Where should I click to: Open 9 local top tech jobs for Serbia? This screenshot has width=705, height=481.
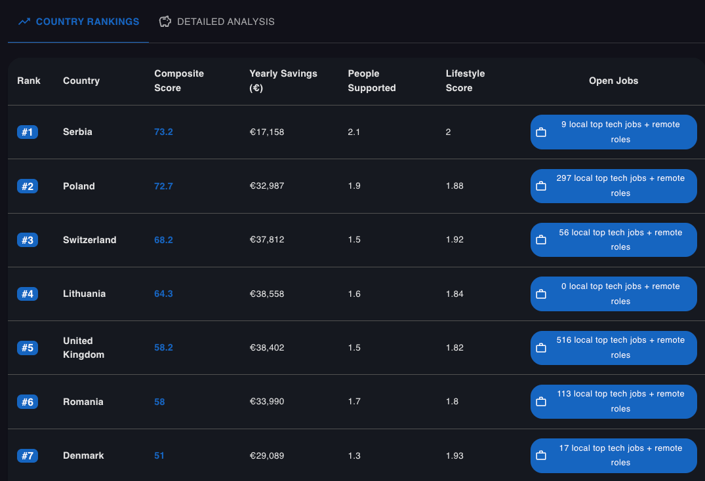[614, 132]
